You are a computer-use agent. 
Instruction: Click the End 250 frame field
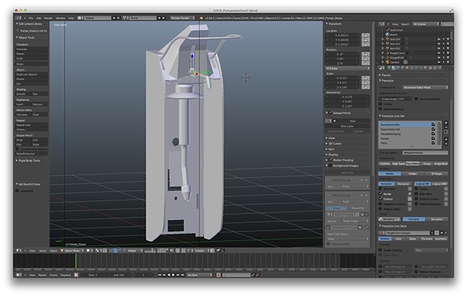[119, 275]
